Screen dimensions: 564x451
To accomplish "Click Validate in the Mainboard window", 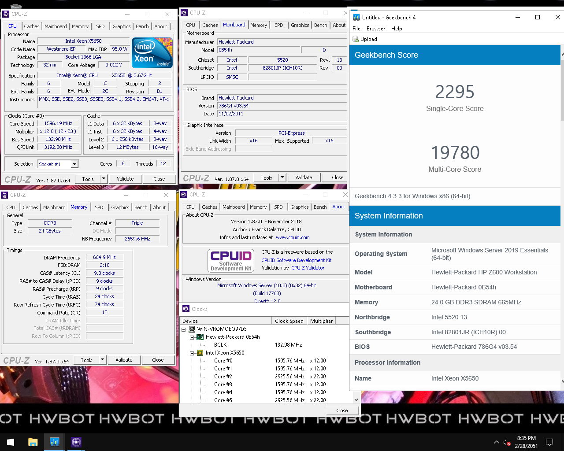I will (304, 177).
